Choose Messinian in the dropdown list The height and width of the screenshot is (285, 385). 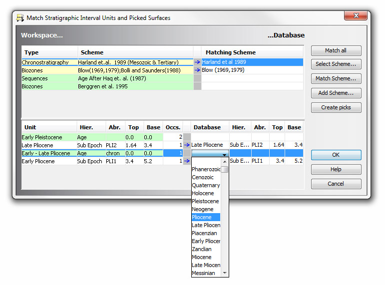pyautogui.click(x=206, y=273)
